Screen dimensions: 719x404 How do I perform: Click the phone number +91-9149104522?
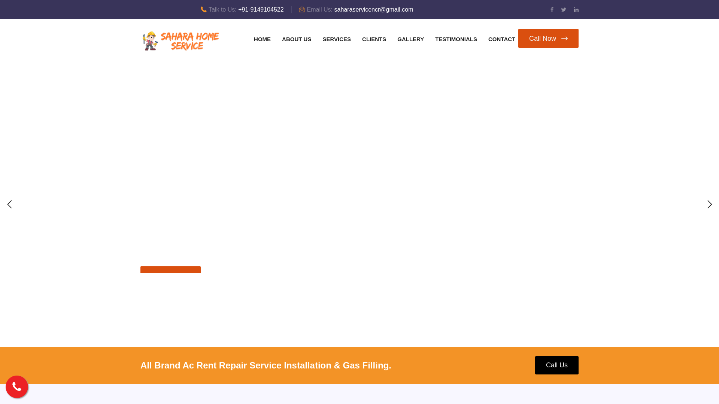[261, 9]
